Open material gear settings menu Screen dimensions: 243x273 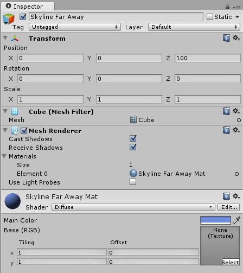pos(236,196)
